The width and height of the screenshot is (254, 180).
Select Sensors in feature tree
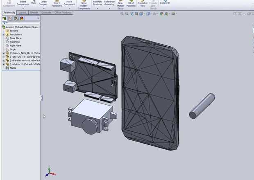click(12, 31)
